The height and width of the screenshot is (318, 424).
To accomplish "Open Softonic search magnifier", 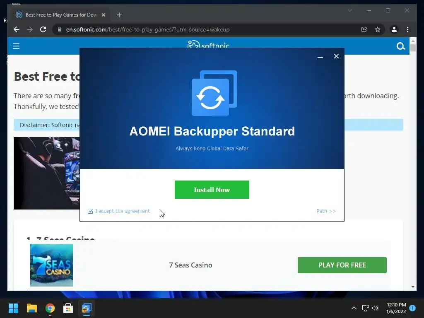I will click(x=400, y=46).
